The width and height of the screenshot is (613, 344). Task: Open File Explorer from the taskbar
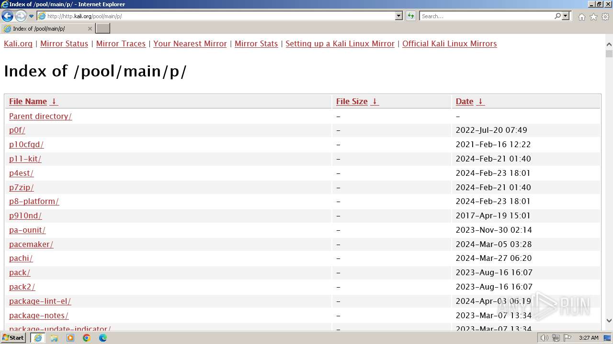click(54, 338)
